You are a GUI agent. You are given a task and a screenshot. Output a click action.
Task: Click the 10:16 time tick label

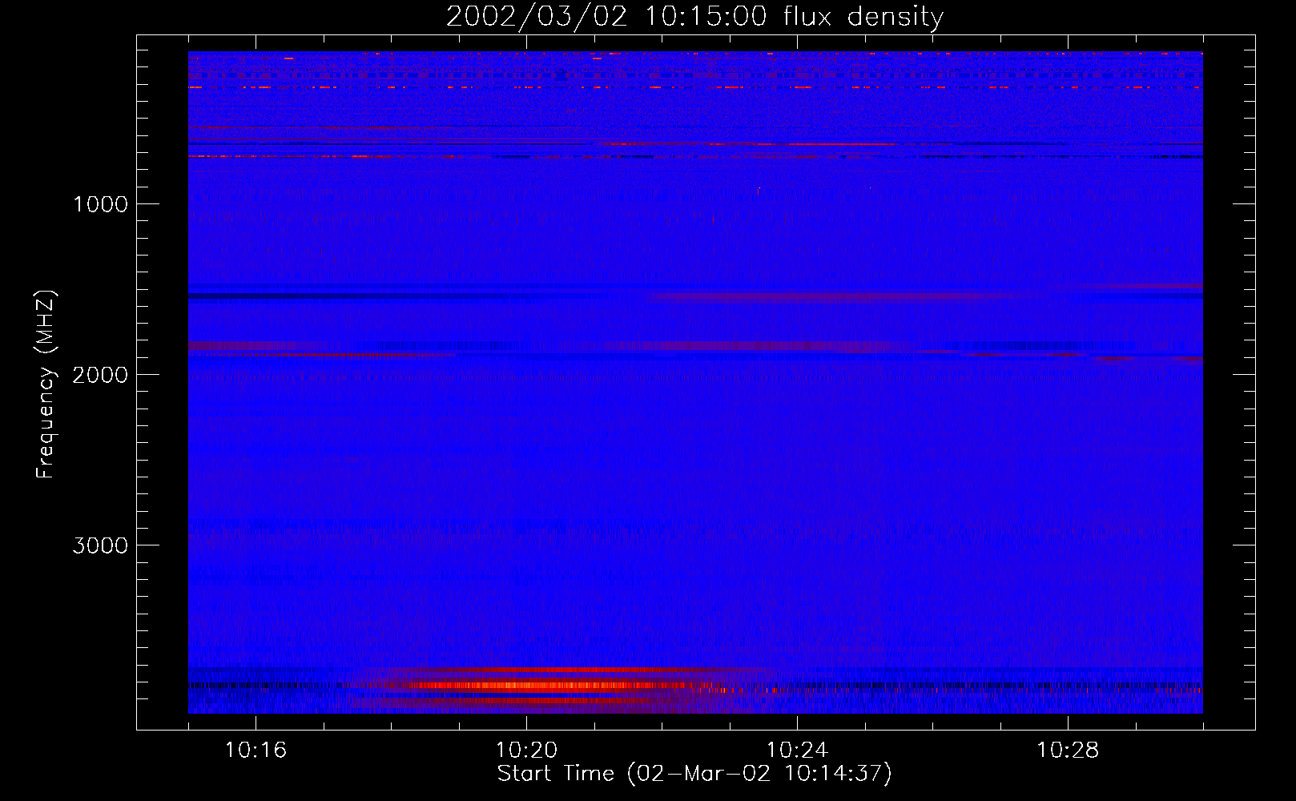point(256,750)
